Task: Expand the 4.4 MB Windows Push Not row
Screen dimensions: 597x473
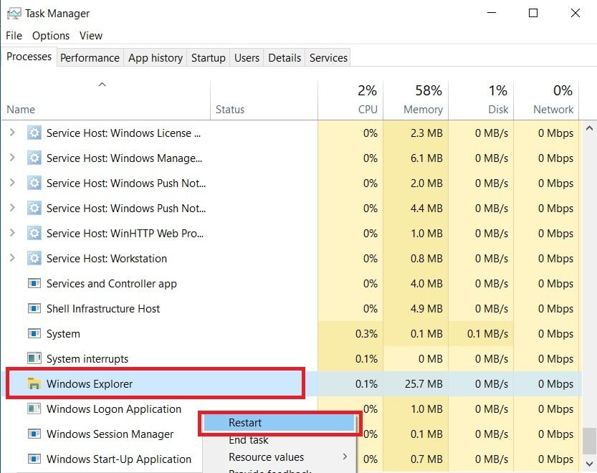Action: [x=12, y=208]
